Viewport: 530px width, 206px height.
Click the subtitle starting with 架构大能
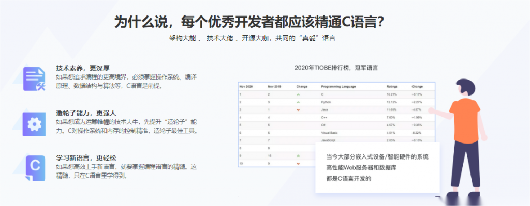click(252, 38)
